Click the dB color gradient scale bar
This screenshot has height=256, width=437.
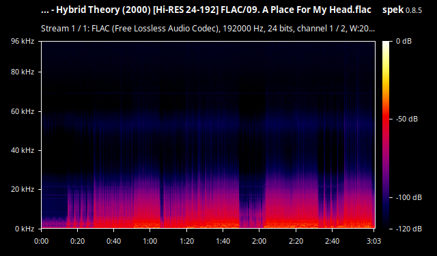coord(386,134)
